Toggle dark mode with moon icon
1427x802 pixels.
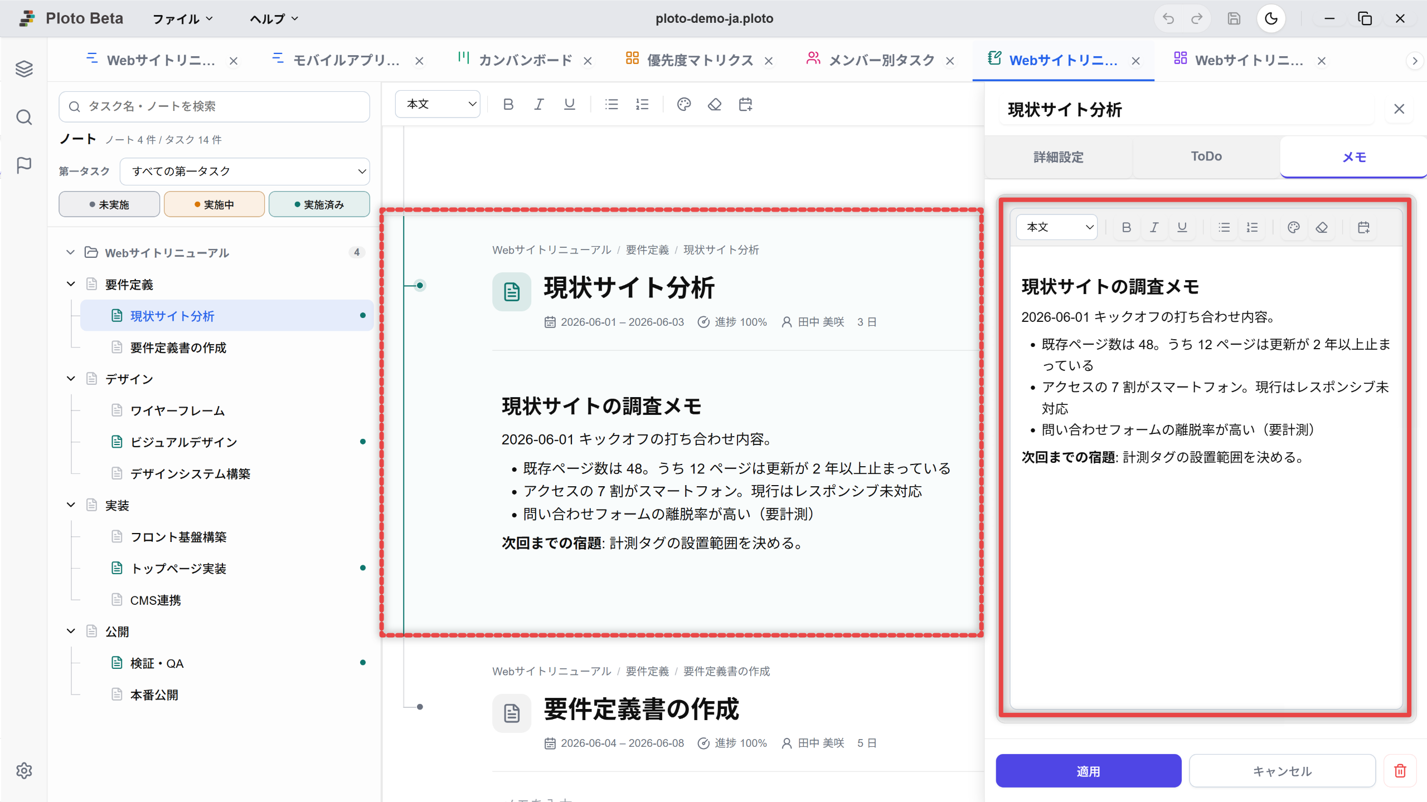1271,19
